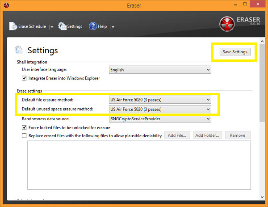The width and height of the screenshot is (268, 207).
Task: Click the scrollbar up arrow
Action: tap(262, 41)
